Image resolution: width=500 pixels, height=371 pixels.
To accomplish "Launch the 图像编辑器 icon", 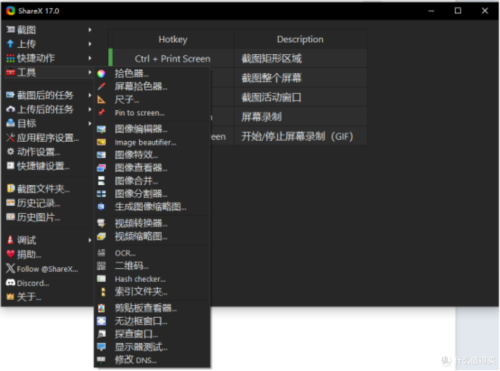I will click(101, 129).
